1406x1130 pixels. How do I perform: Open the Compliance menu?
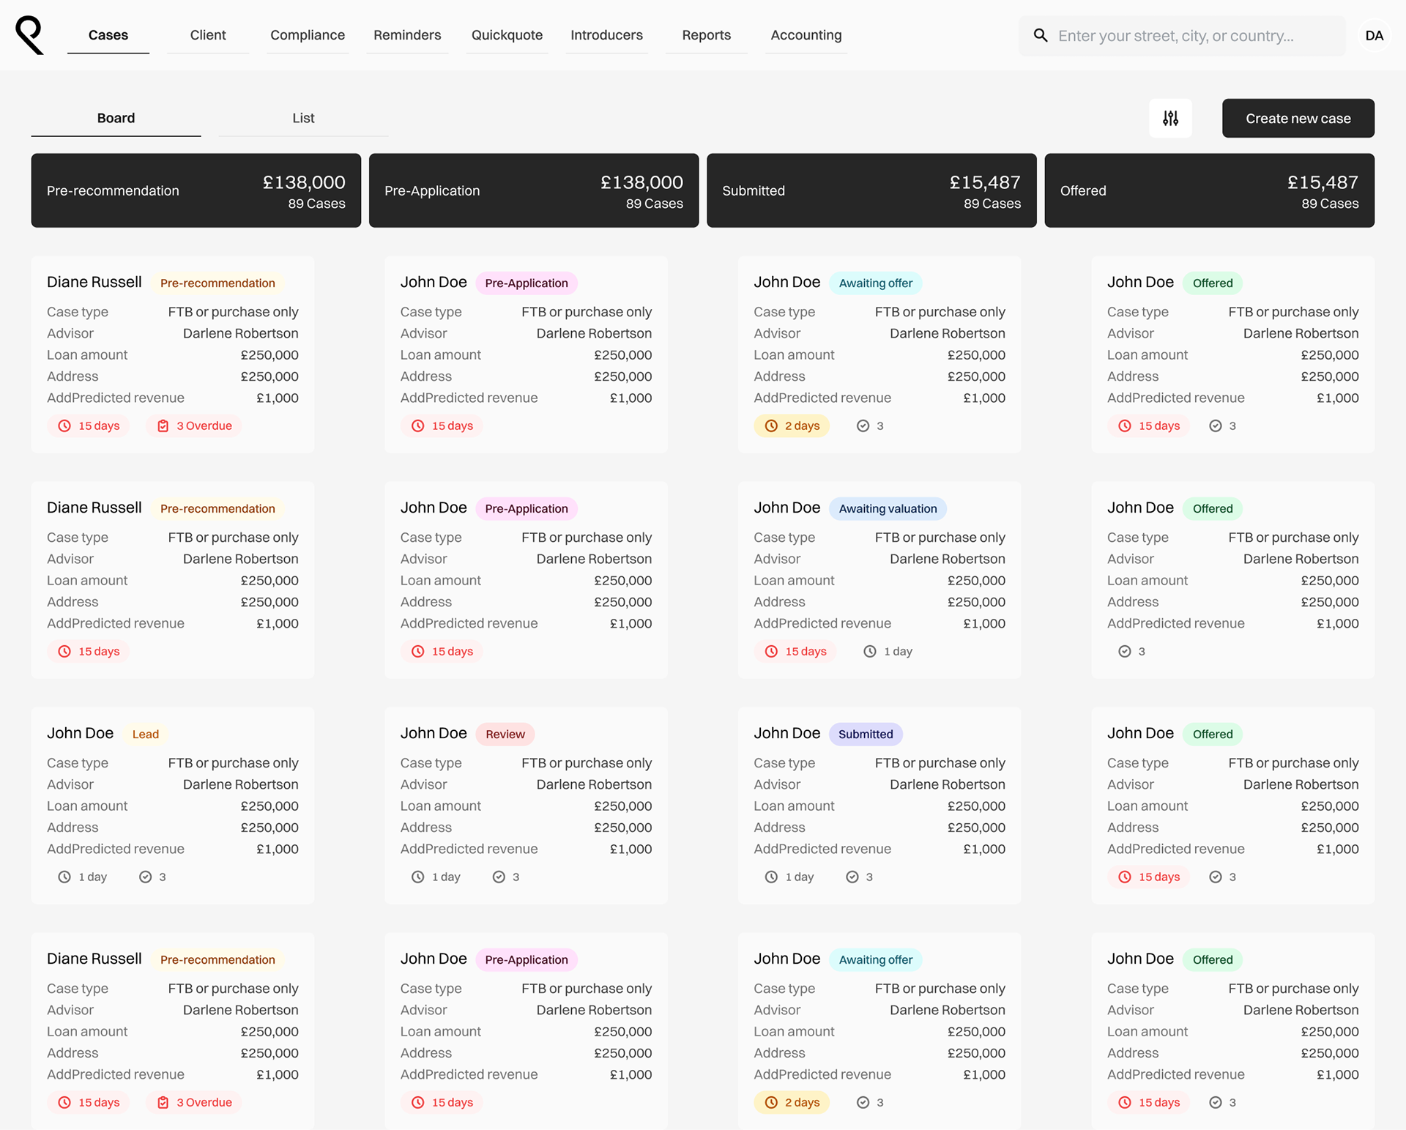click(307, 35)
